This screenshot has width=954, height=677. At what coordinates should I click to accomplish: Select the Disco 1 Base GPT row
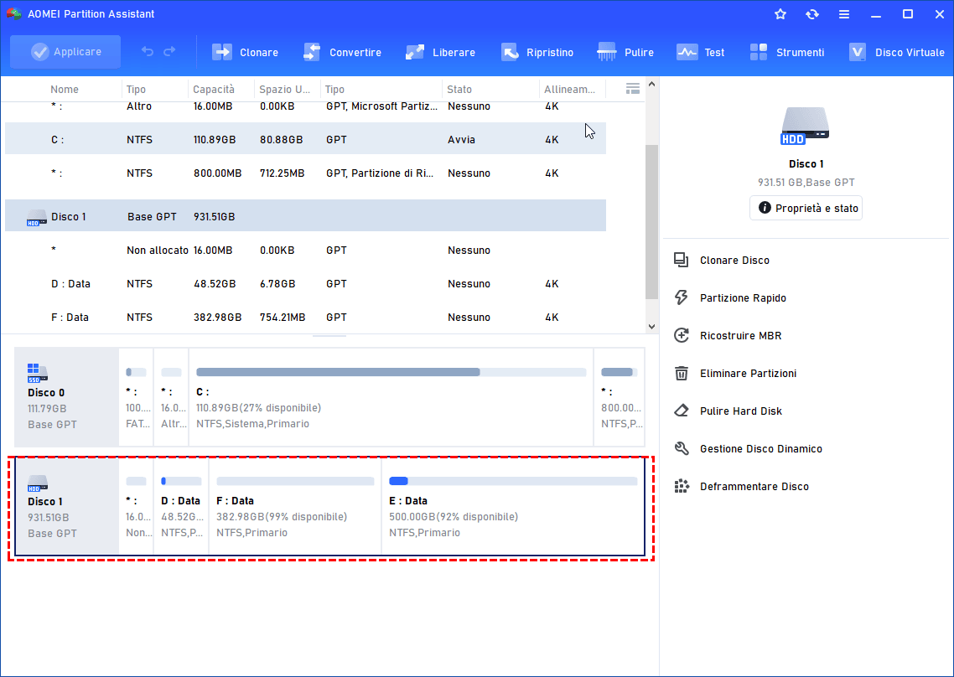305,216
